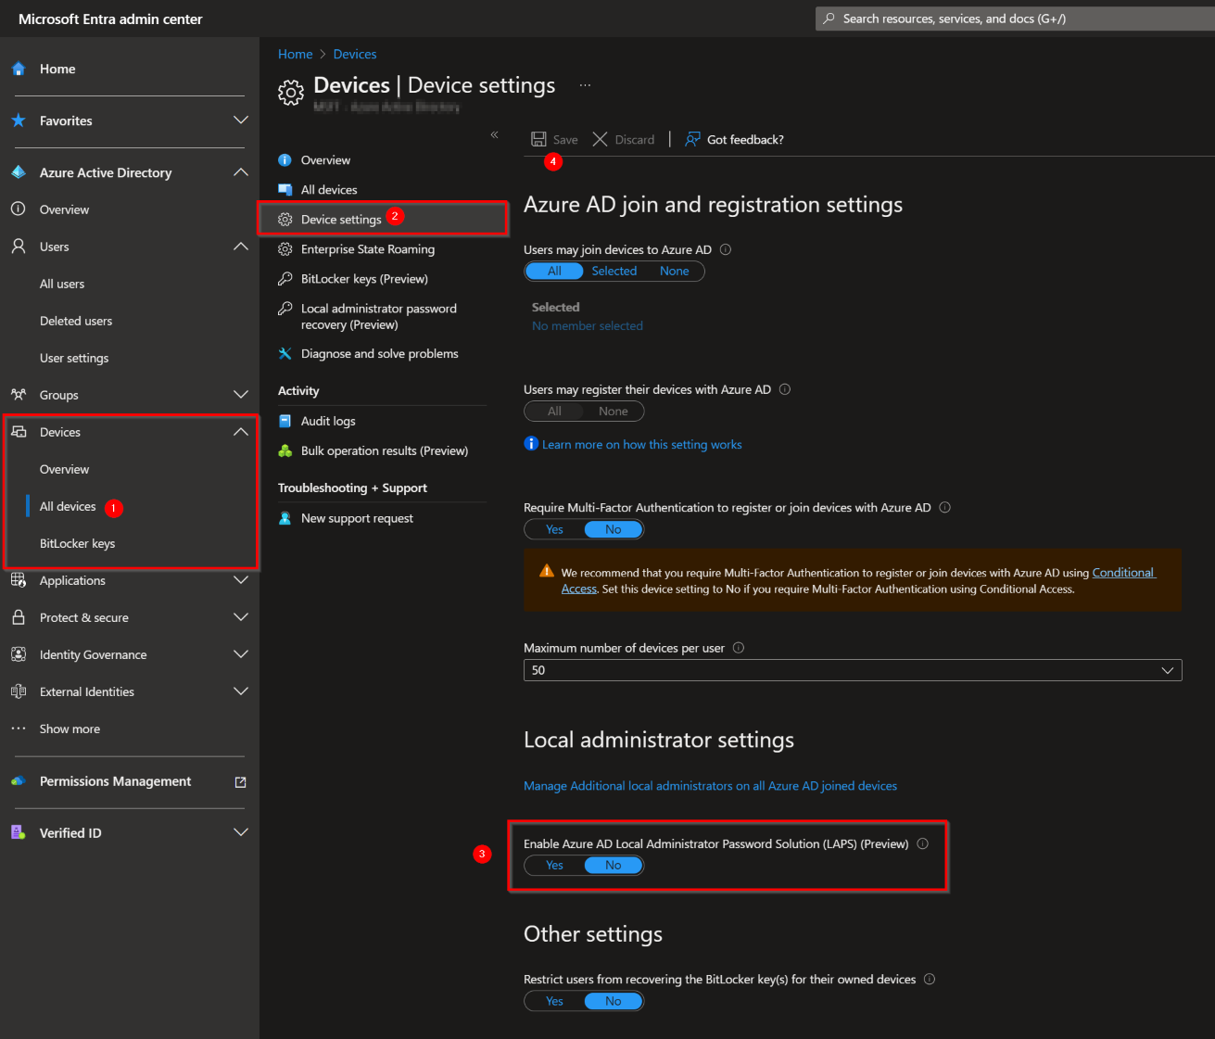View Audit logs under Activity
Viewport: 1215px width, 1039px height.
coord(328,421)
